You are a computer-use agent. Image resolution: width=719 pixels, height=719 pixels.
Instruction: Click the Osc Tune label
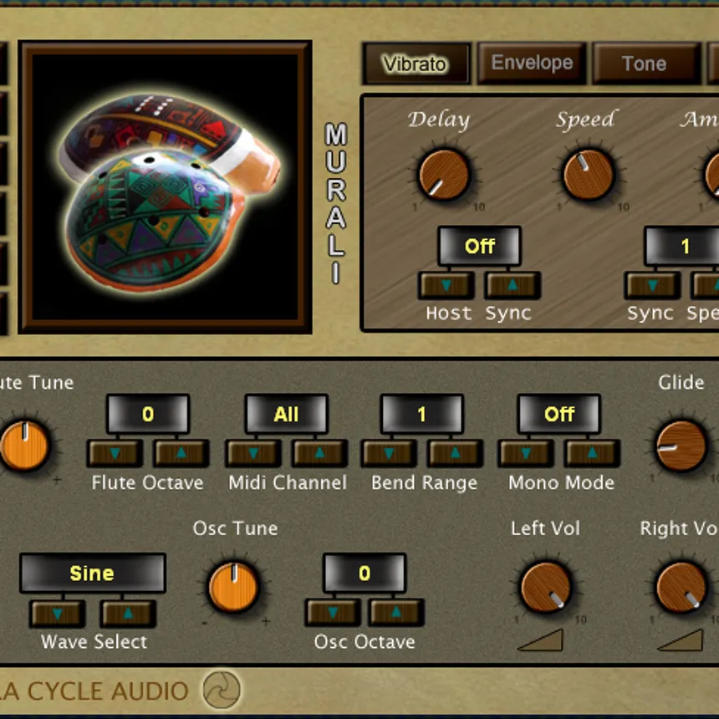(x=235, y=528)
